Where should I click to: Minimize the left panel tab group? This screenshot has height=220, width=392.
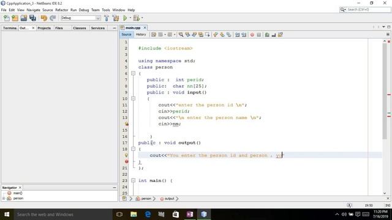click(x=115, y=28)
